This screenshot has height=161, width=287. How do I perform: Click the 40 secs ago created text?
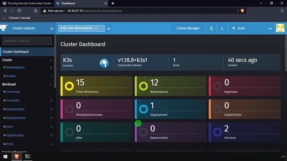coord(242,60)
